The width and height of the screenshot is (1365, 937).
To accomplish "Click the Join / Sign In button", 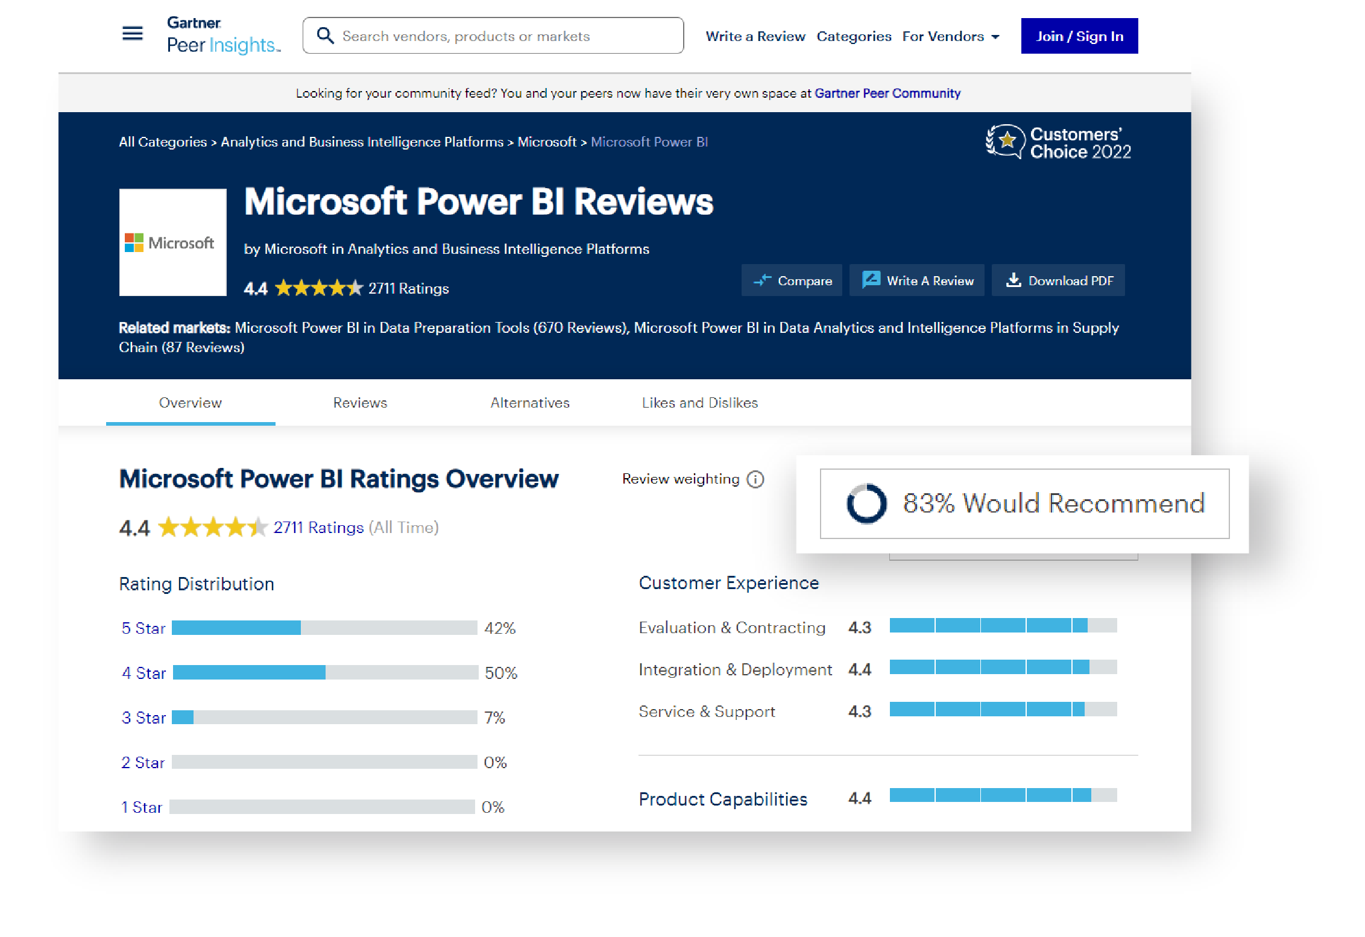I will tap(1079, 36).
